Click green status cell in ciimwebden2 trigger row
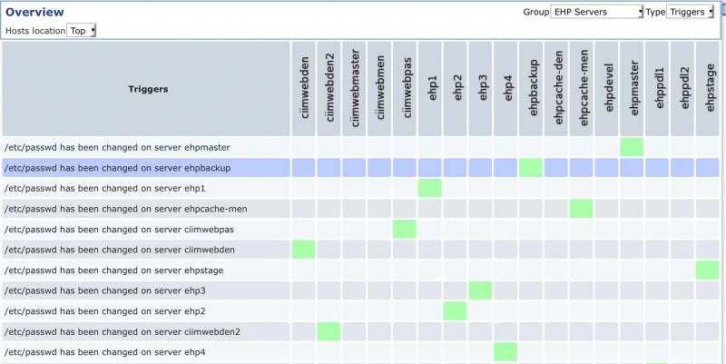726x364 pixels. pos(329,331)
